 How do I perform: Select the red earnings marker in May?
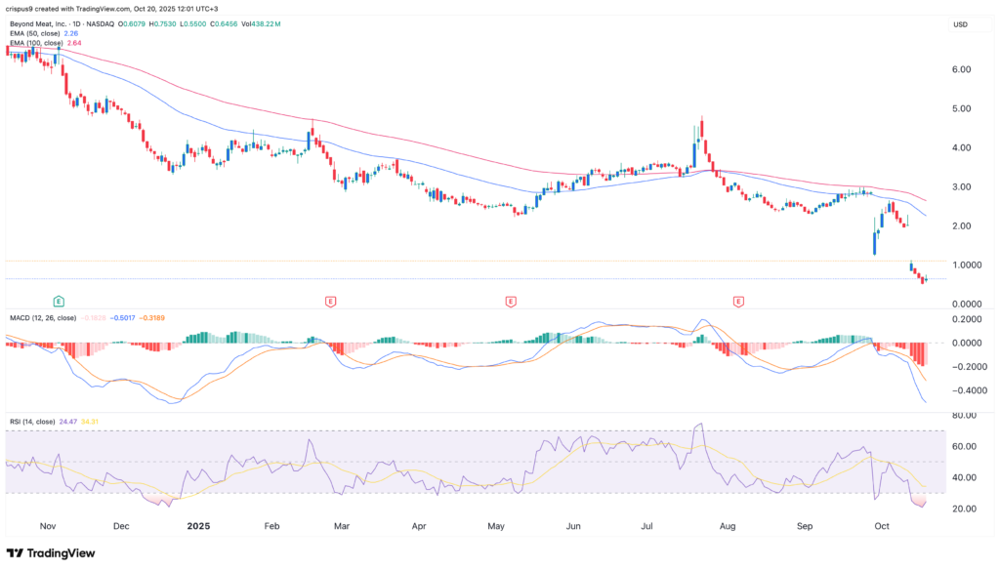tap(511, 303)
